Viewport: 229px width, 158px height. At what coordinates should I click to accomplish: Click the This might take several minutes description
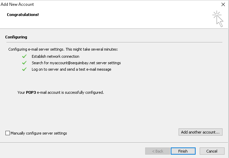pos(92,49)
